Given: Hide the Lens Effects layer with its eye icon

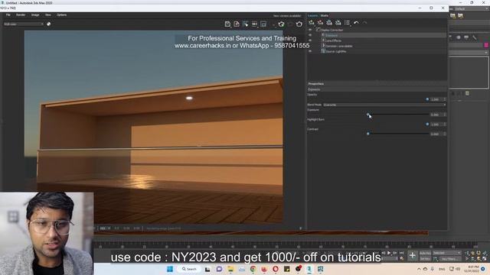Looking at the screenshot, I should 310,40.
